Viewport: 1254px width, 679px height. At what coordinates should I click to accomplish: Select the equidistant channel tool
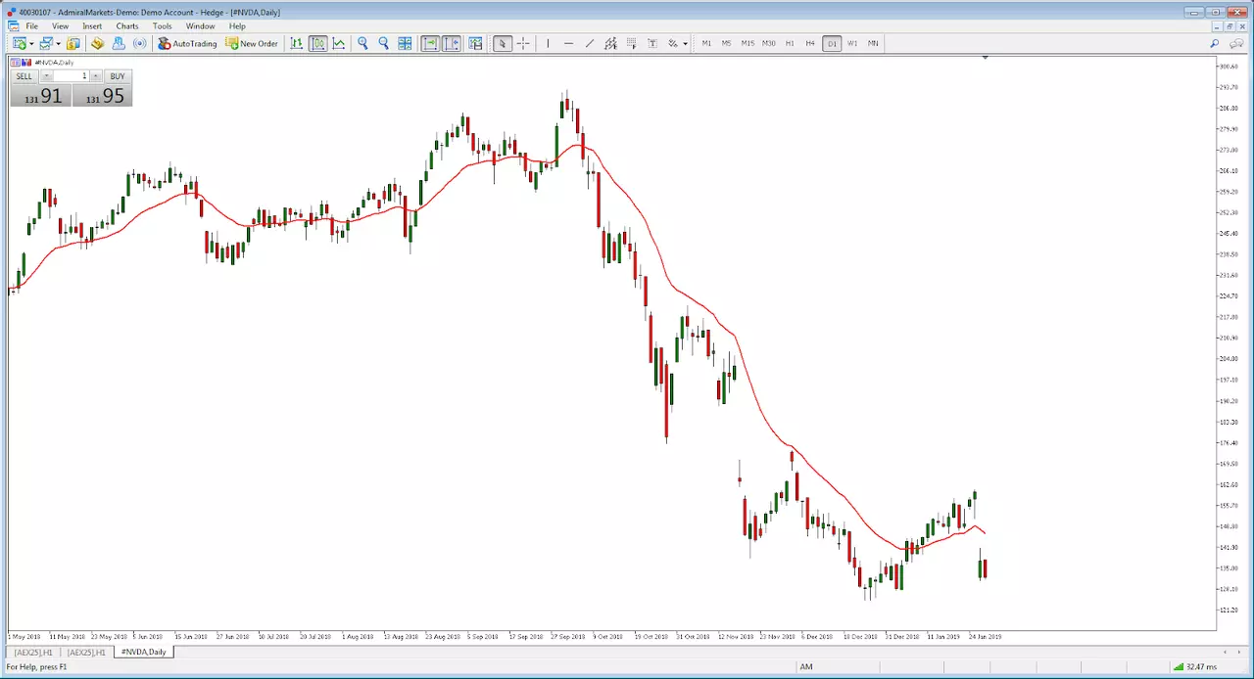tap(610, 43)
